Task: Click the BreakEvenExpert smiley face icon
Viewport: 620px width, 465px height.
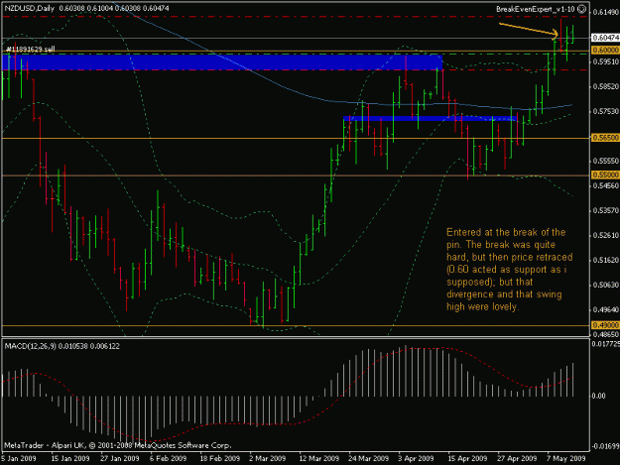Action: point(581,9)
